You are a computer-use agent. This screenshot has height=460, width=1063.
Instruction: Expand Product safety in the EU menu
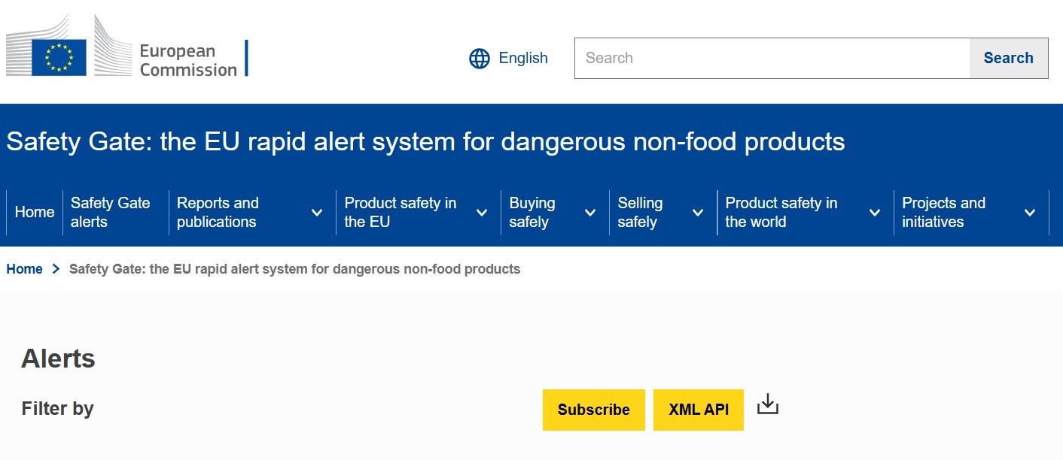point(482,213)
